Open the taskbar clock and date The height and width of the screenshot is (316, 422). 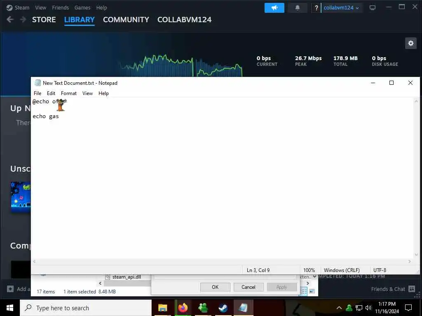[387, 308]
